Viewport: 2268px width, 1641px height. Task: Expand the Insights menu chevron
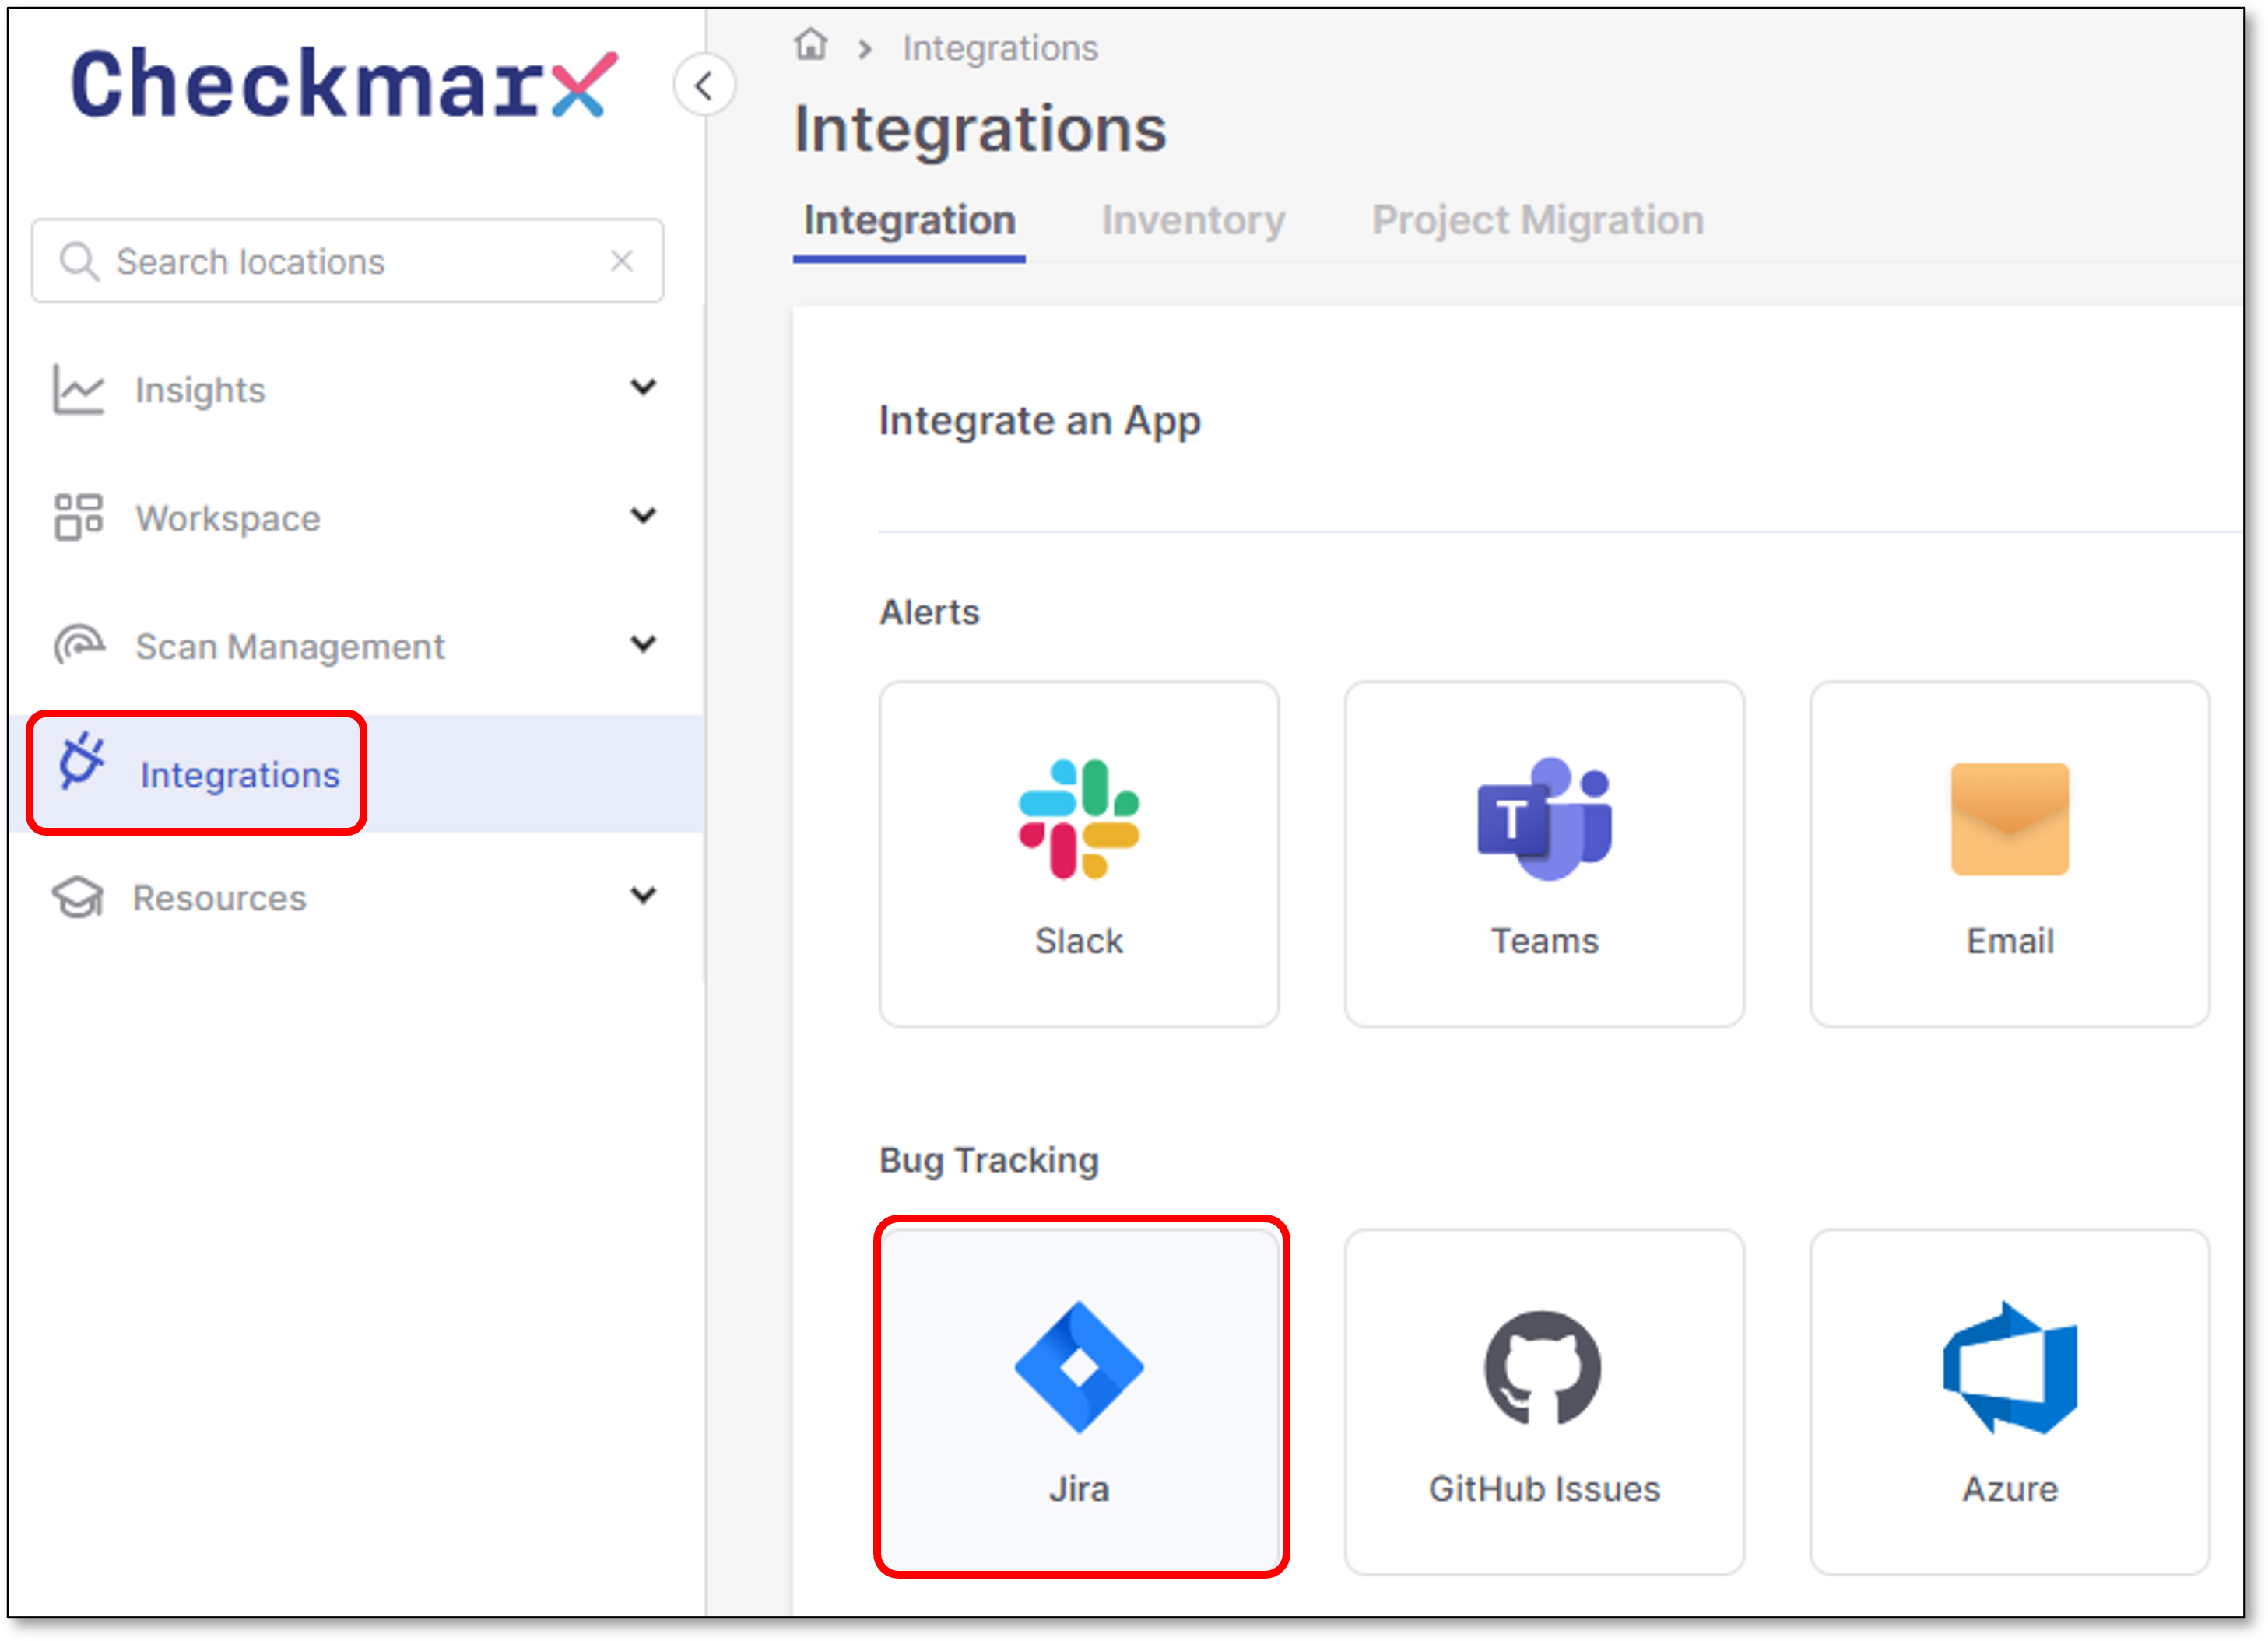(643, 387)
